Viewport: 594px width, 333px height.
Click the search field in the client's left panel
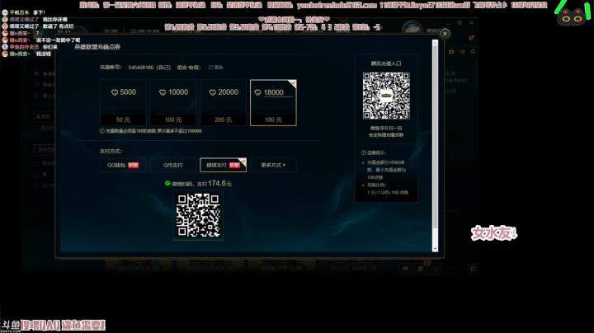(45, 116)
